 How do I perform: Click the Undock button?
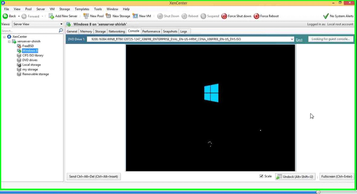[295, 177]
